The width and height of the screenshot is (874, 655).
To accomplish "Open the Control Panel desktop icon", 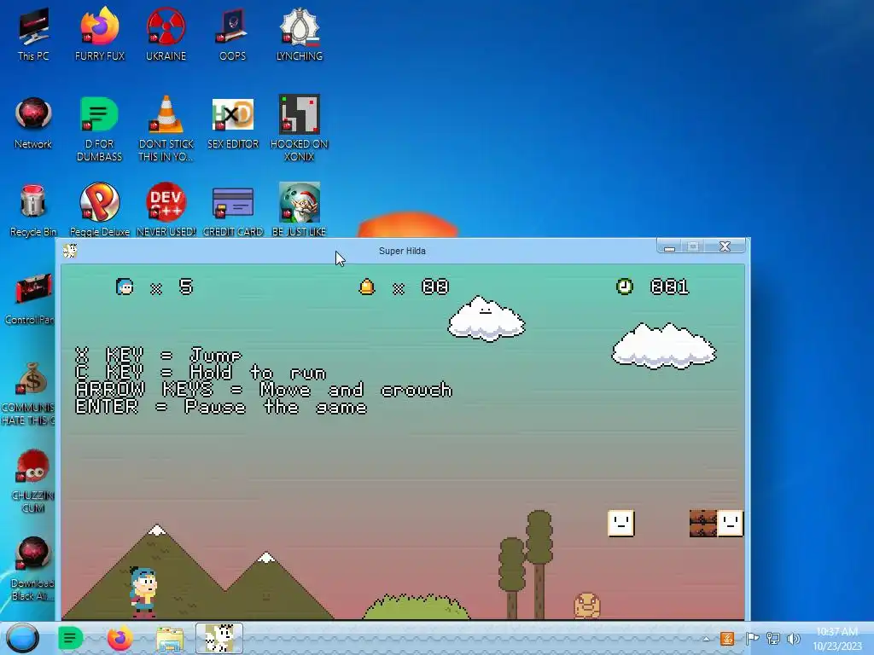I will pyautogui.click(x=31, y=298).
